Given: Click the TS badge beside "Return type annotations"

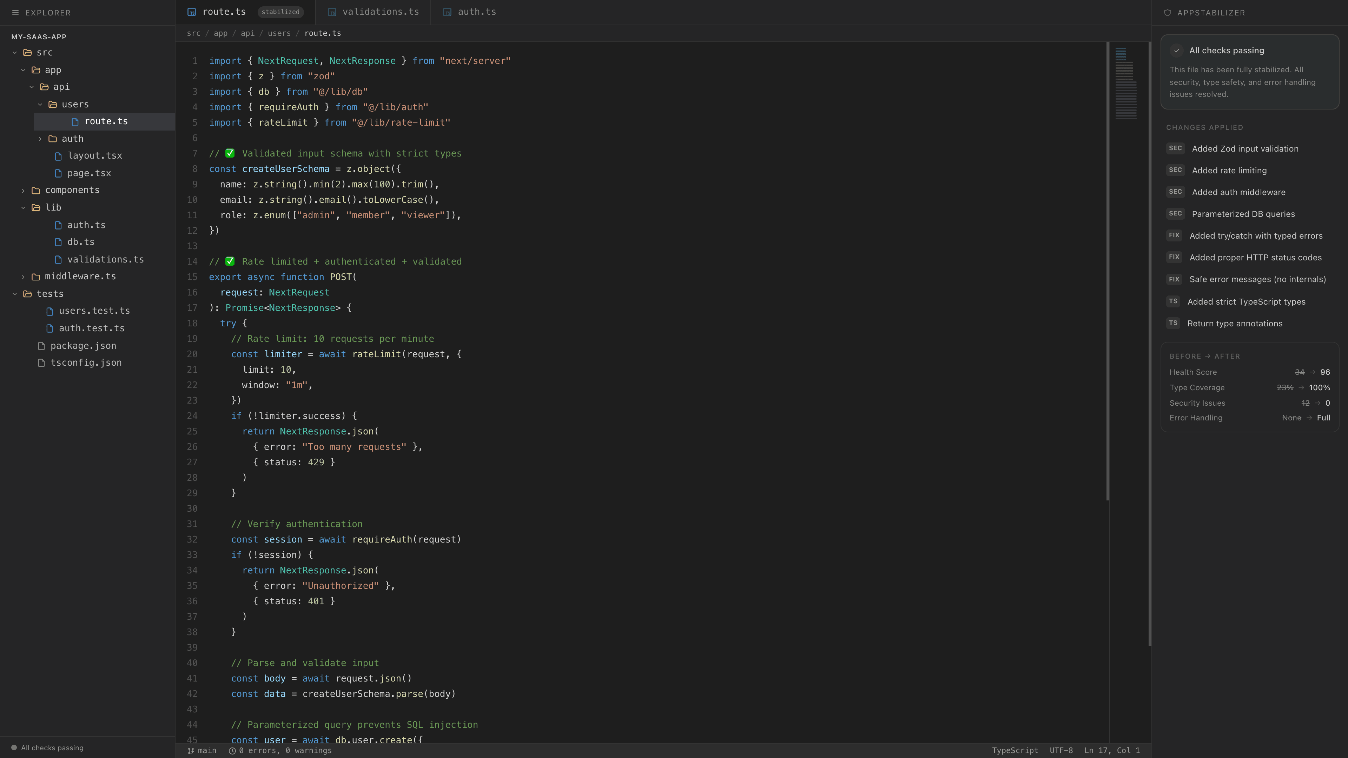Looking at the screenshot, I should click(x=1173, y=323).
